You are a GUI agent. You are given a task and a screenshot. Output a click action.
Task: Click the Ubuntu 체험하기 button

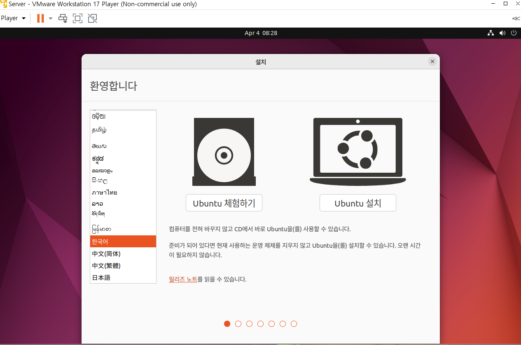point(224,203)
